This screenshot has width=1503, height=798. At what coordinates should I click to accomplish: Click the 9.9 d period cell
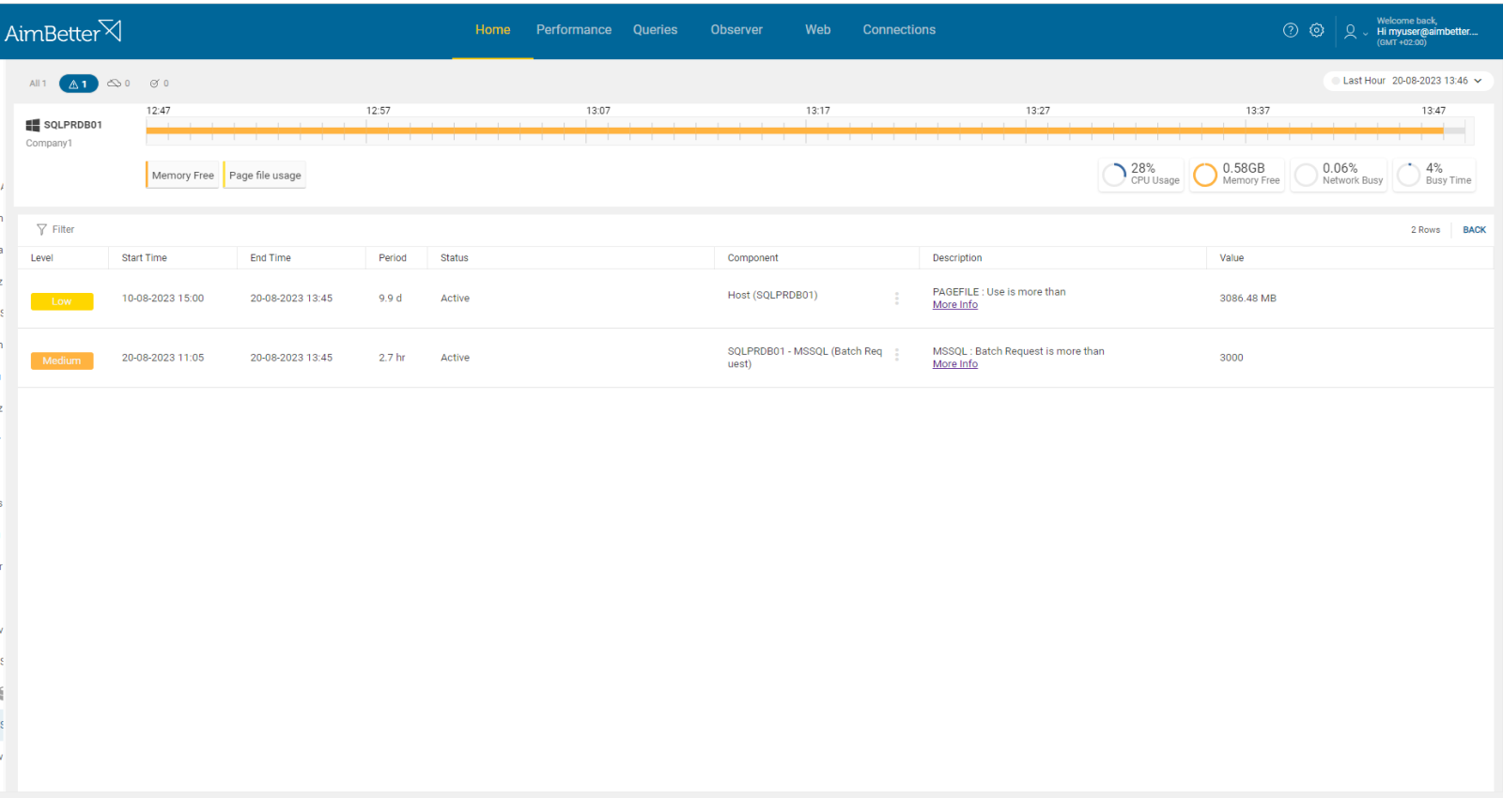[x=391, y=299]
